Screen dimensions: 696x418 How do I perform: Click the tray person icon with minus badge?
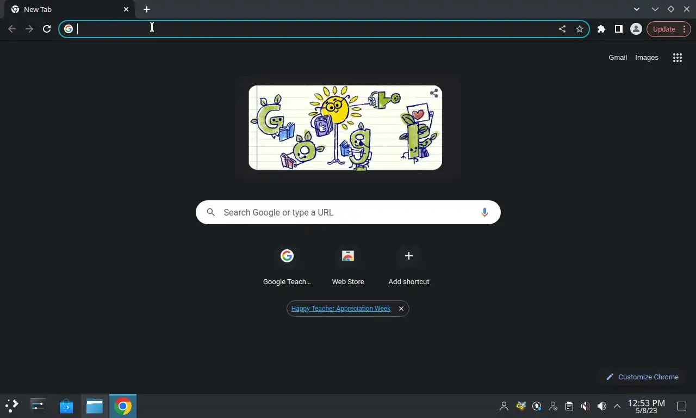pos(553,406)
